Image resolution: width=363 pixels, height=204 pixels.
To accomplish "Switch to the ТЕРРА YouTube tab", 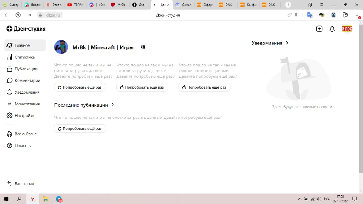I will point(76,5).
